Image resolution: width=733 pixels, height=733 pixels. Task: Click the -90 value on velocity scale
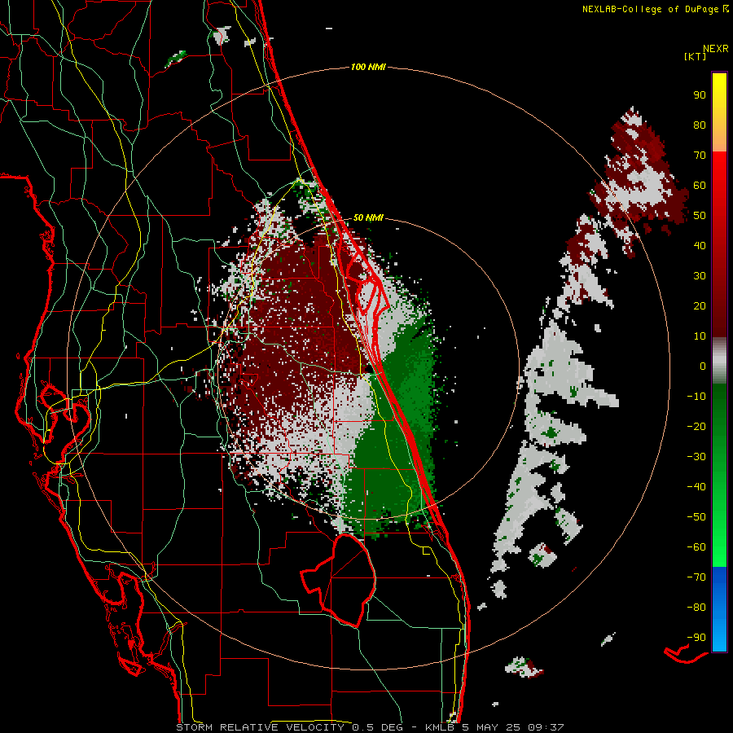[696, 638]
